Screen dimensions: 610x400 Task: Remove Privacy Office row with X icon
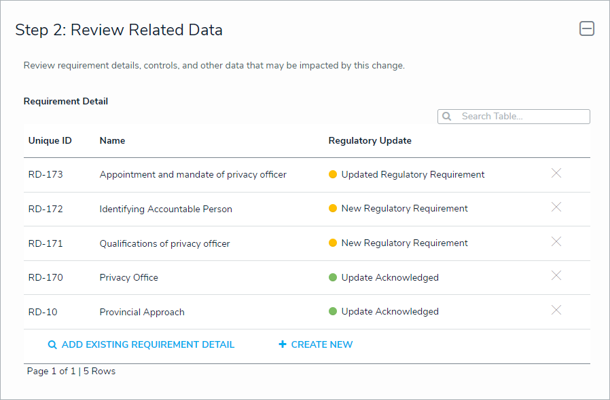click(x=556, y=276)
